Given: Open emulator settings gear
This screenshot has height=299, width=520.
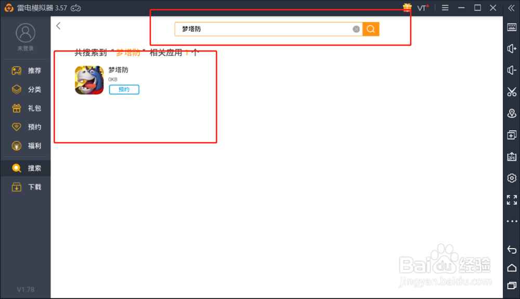Looking at the screenshot, I should pyautogui.click(x=512, y=178).
